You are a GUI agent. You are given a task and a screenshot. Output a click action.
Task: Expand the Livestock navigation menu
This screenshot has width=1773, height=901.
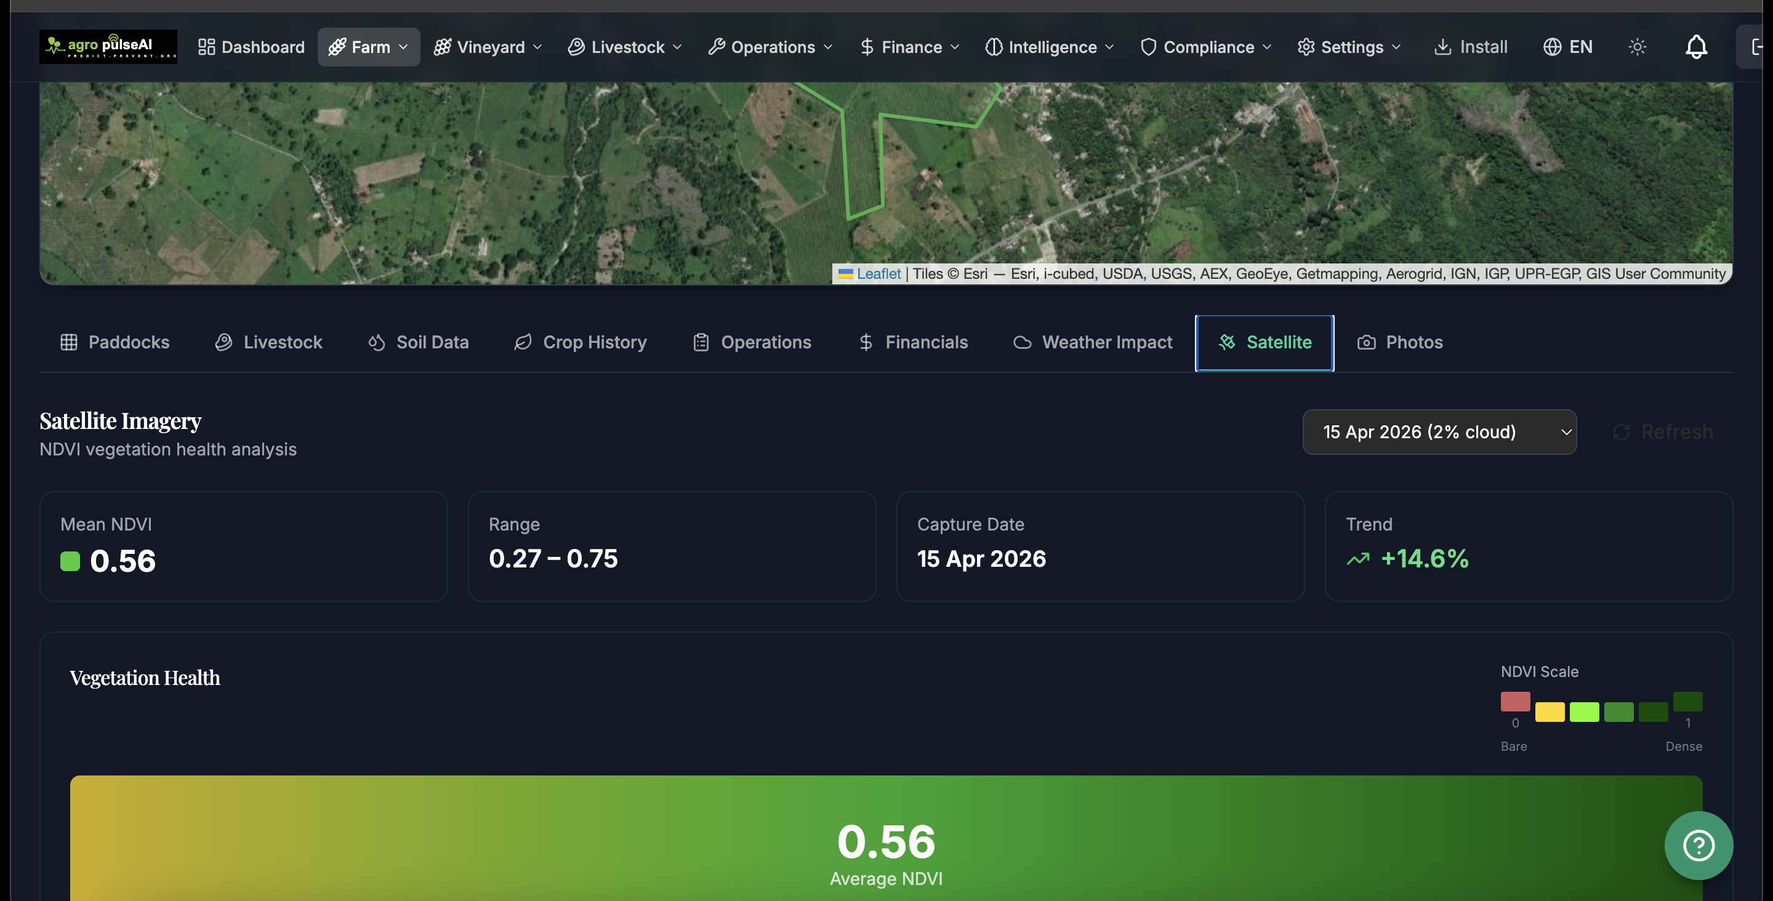[x=625, y=47]
